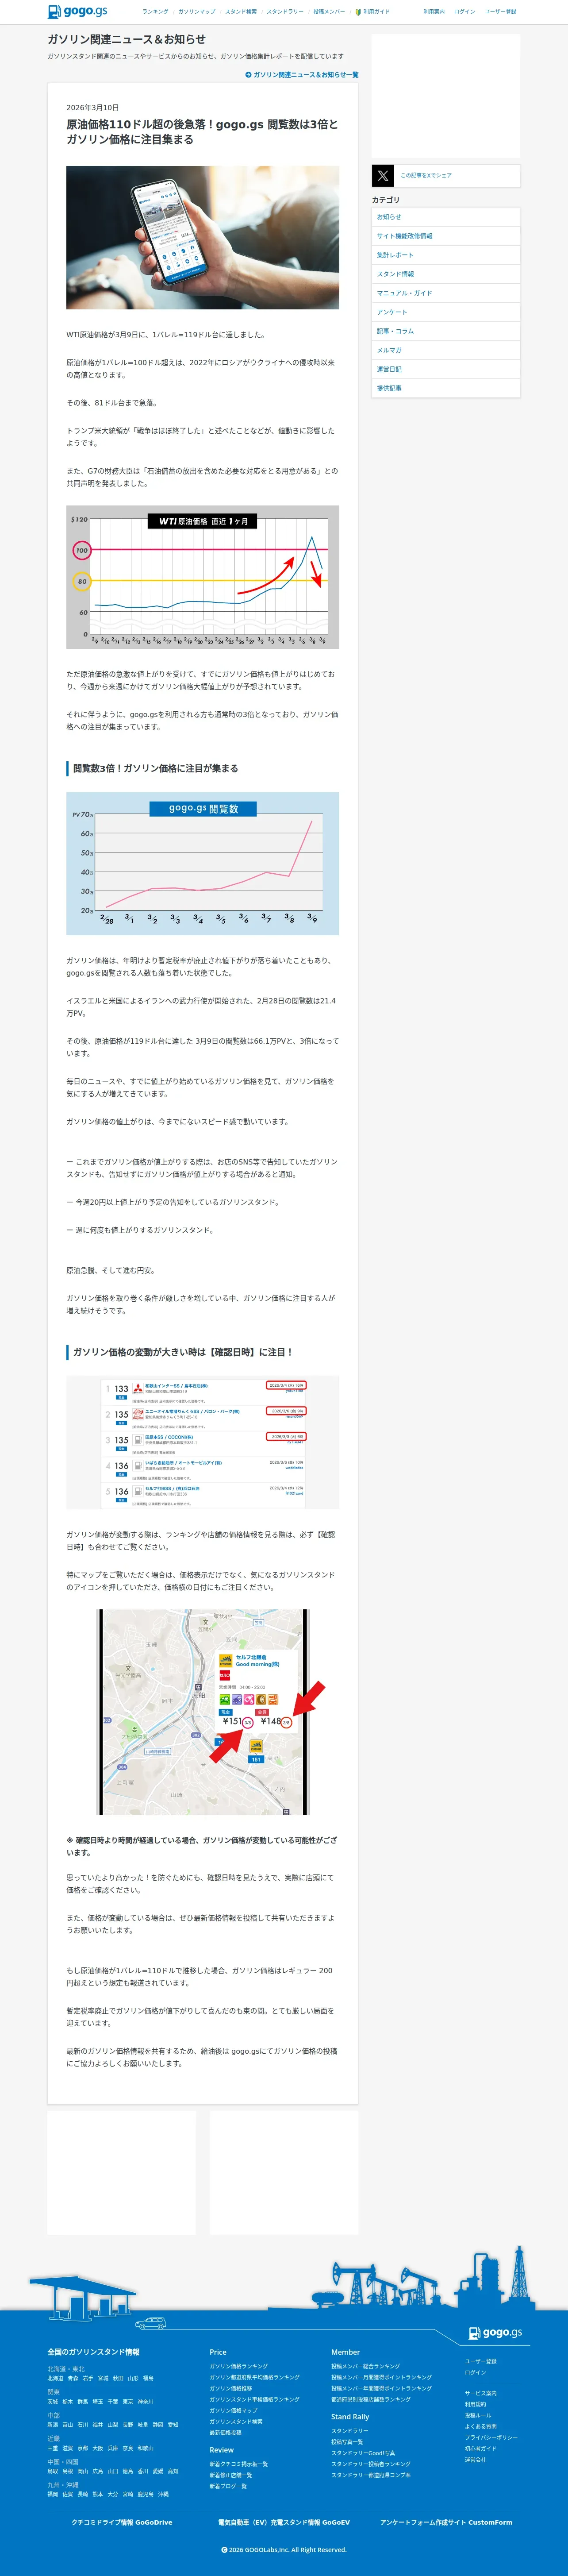Select マニュアル・ガイド category

click(x=446, y=293)
